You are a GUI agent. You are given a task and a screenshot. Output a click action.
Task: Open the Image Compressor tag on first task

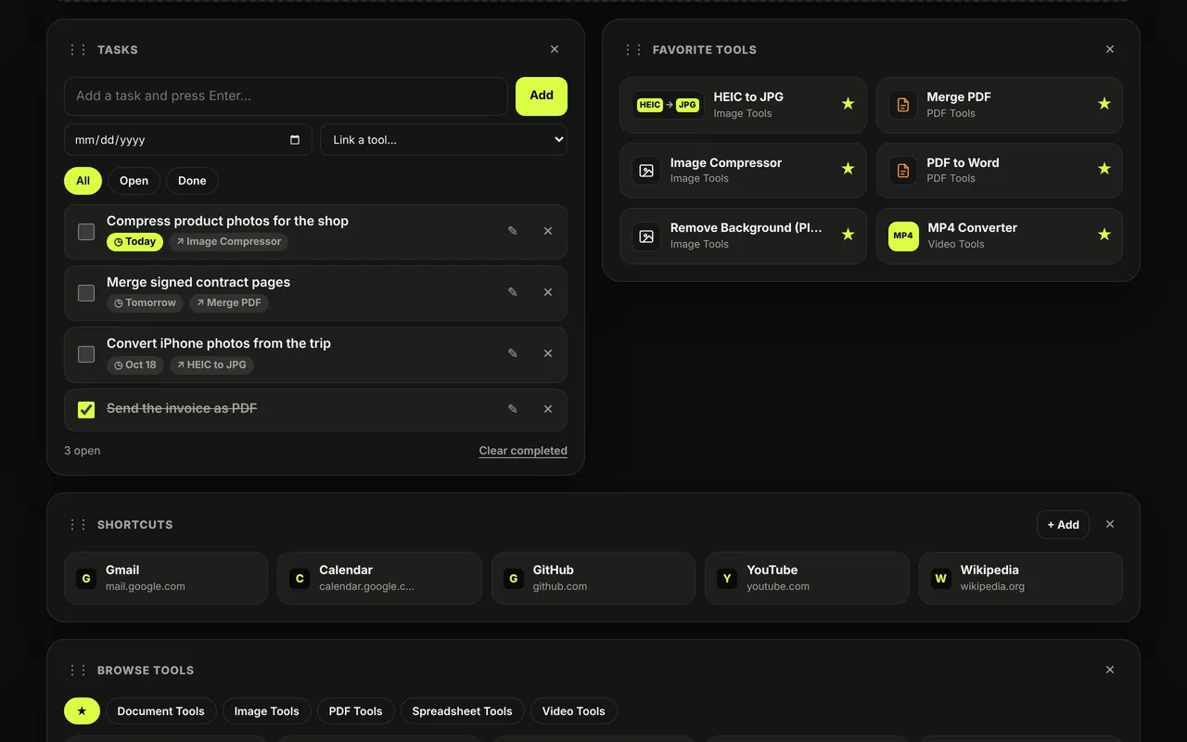(229, 242)
